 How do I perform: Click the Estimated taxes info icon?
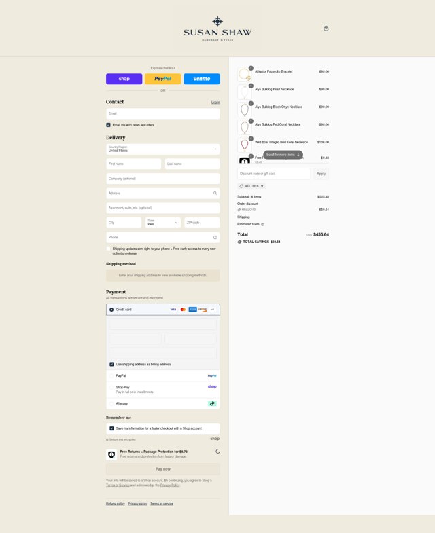tap(262, 224)
